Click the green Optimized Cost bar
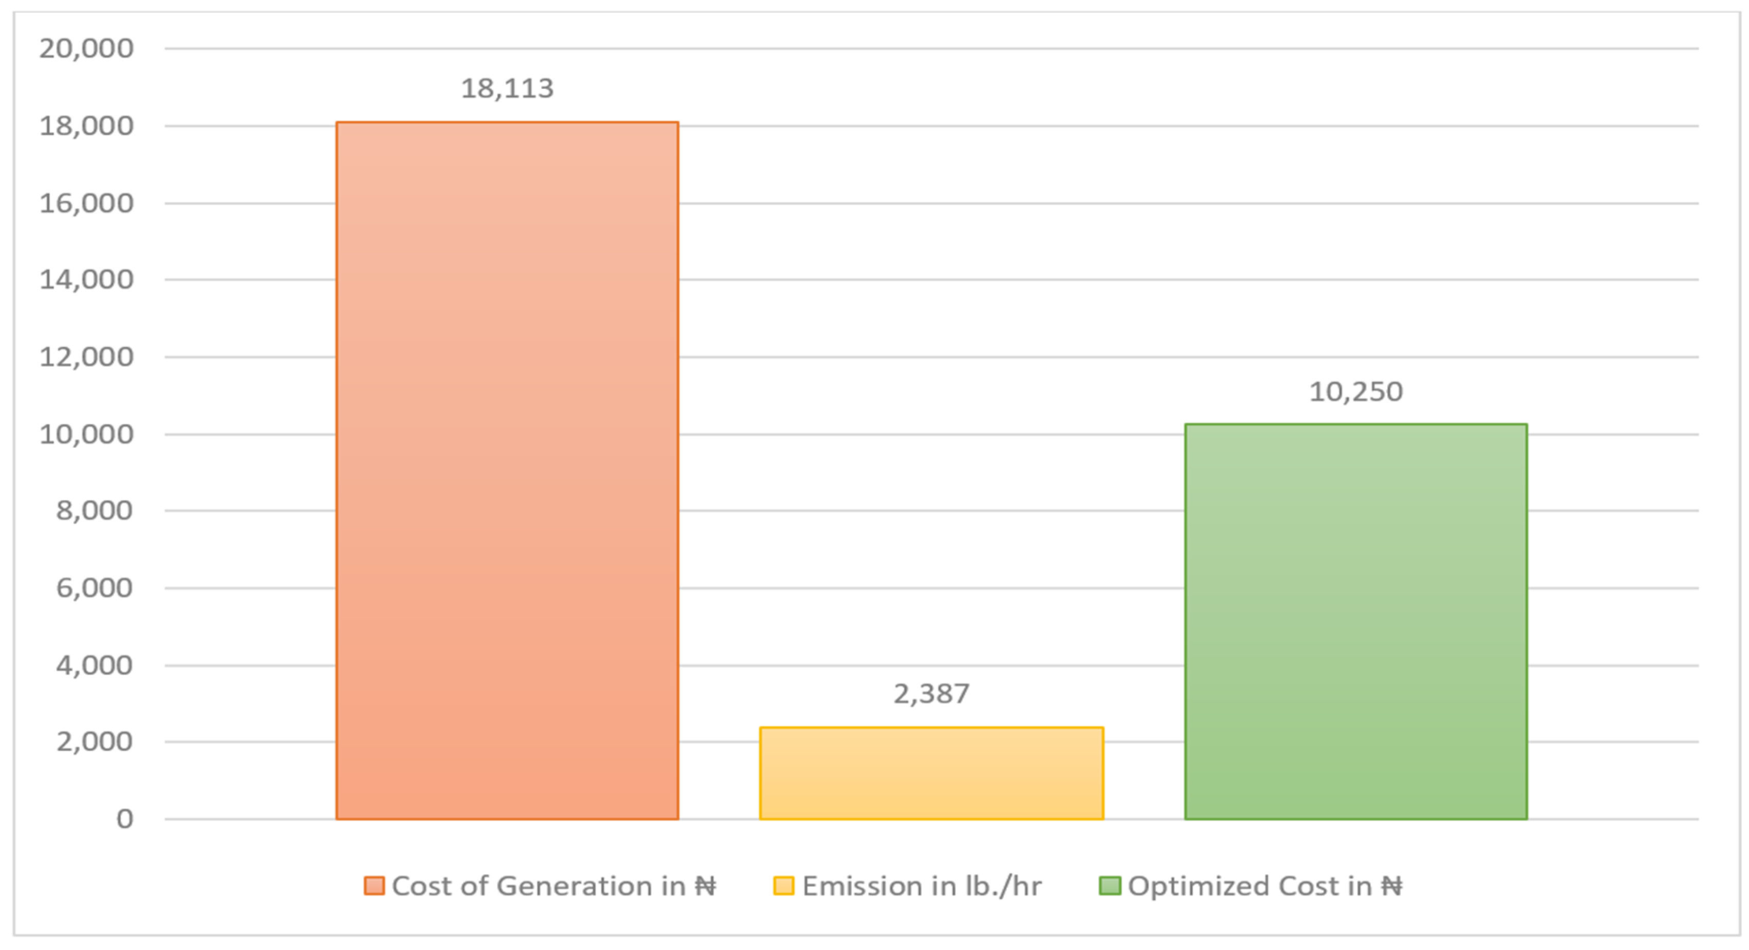Screen dimensions: 1749x950 click(1356, 622)
